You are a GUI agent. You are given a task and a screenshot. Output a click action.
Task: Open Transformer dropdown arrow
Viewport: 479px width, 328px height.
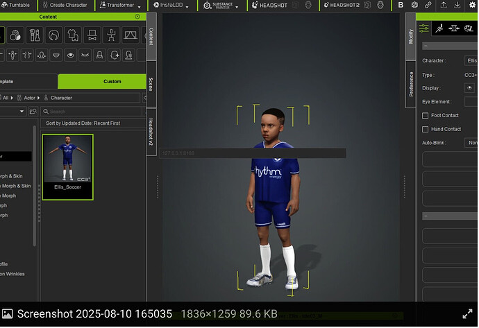coord(140,6)
